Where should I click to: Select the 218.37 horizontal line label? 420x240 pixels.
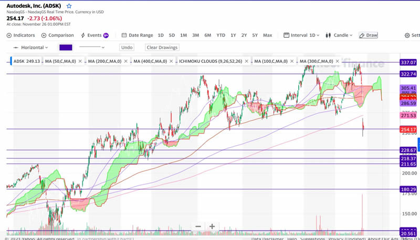[x=408, y=158]
